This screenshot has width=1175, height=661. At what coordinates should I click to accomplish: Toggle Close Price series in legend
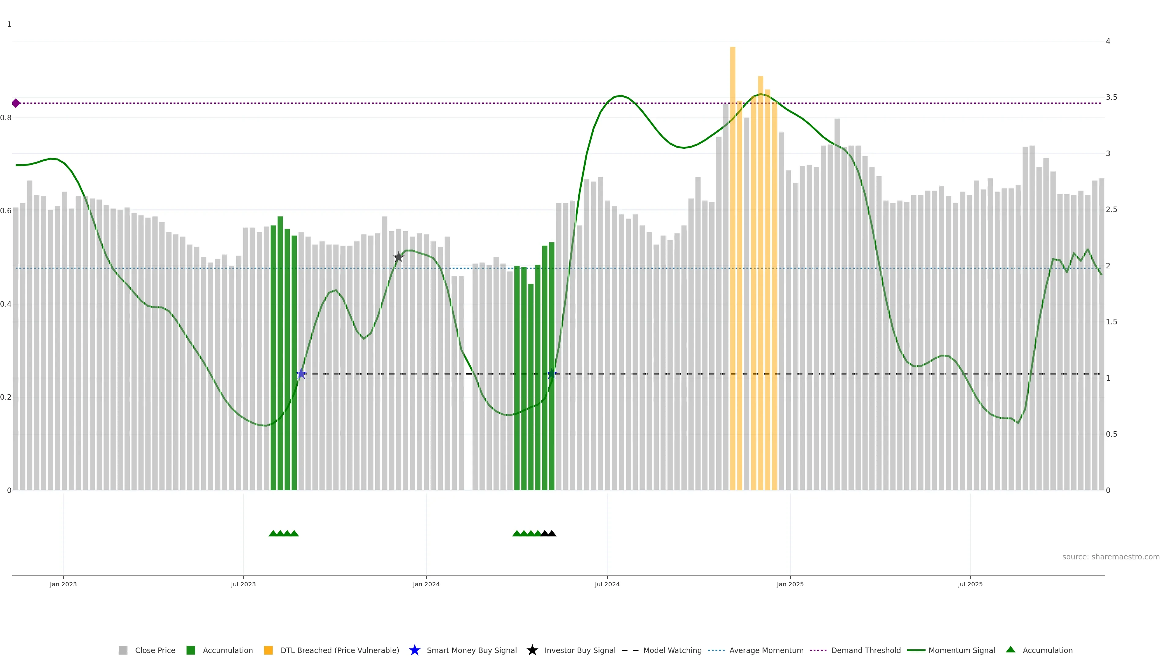click(155, 650)
